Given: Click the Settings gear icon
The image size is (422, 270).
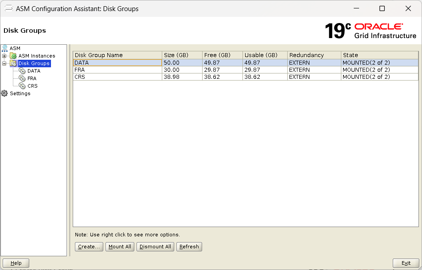Looking at the screenshot, I should (x=4, y=93).
